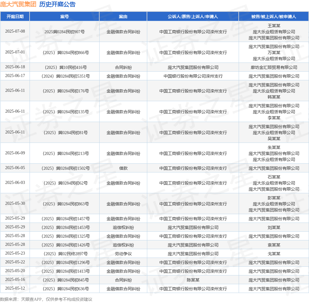The height and width of the screenshot is (302, 309).
Task: Click defendant 王某某
Action: click(x=274, y=26)
